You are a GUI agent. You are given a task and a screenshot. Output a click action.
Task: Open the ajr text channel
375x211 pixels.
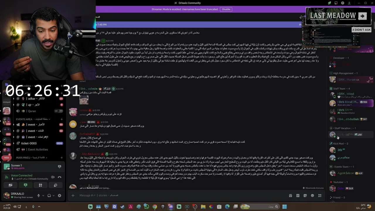(x=39, y=105)
